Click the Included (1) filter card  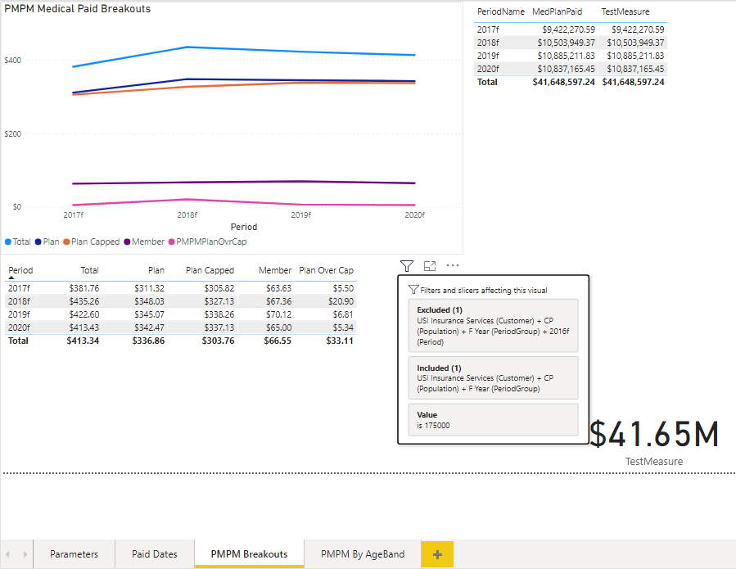coord(494,378)
